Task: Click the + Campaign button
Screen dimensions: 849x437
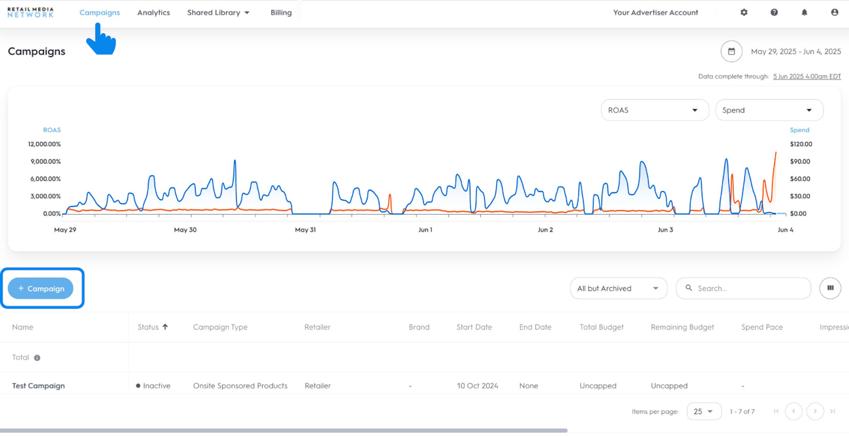Action: pyautogui.click(x=40, y=288)
